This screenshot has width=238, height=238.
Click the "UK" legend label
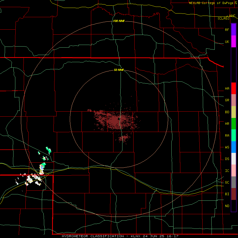(x=227, y=42)
